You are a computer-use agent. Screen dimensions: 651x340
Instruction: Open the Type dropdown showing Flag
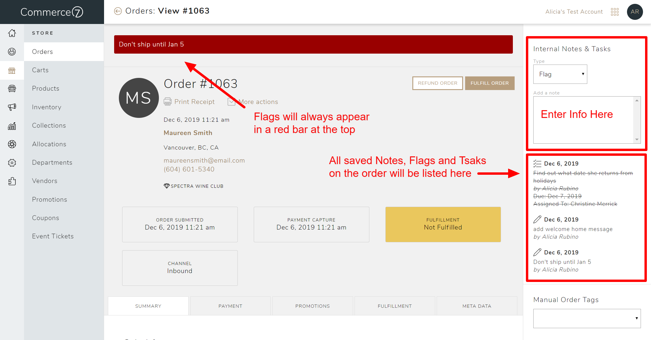coord(560,74)
